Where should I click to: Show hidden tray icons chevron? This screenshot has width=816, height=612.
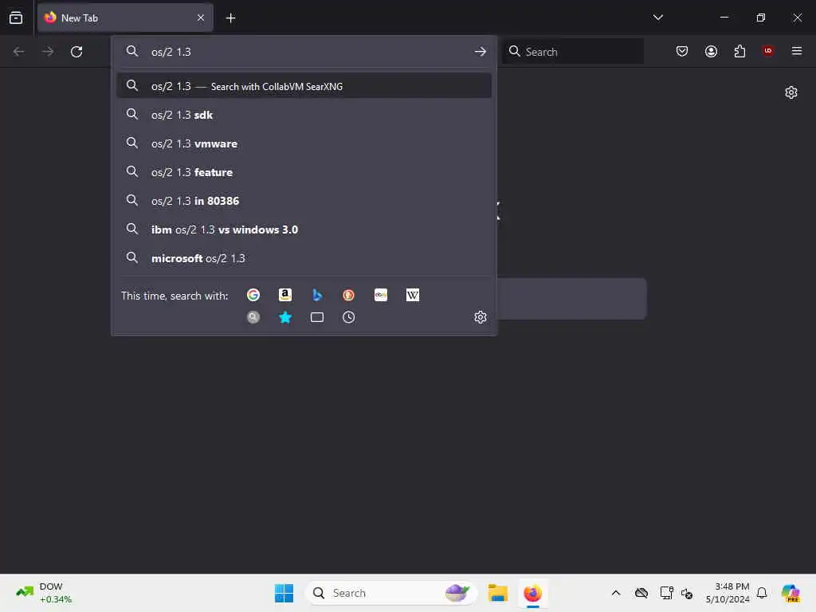616,593
